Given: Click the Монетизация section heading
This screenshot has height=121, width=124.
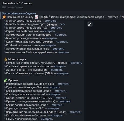Looking at the screenshot, I should pyautogui.click(x=17, y=59).
